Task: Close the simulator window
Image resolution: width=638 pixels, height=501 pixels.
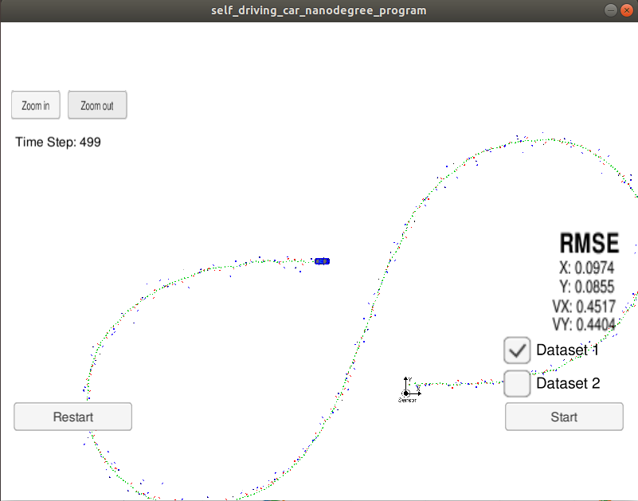Action: 627,10
